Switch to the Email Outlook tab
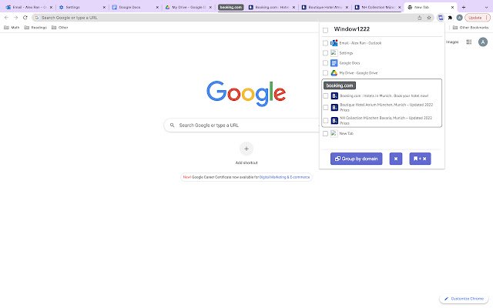The height and width of the screenshot is (308, 493). [29, 7]
